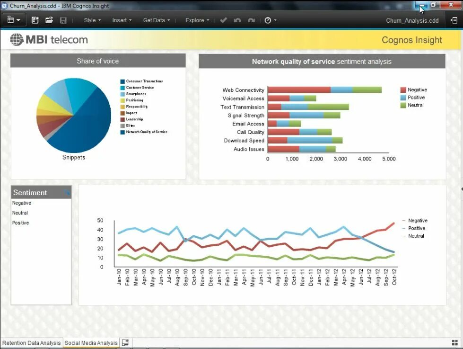Image resolution: width=463 pixels, height=349 pixels.
Task: Open the Explore menu
Action: pos(197,20)
